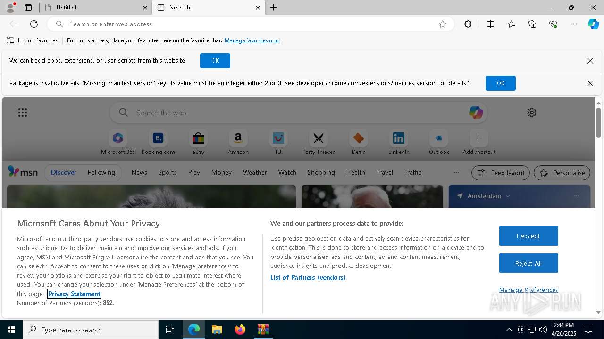Add this page to favorites star

443,24
